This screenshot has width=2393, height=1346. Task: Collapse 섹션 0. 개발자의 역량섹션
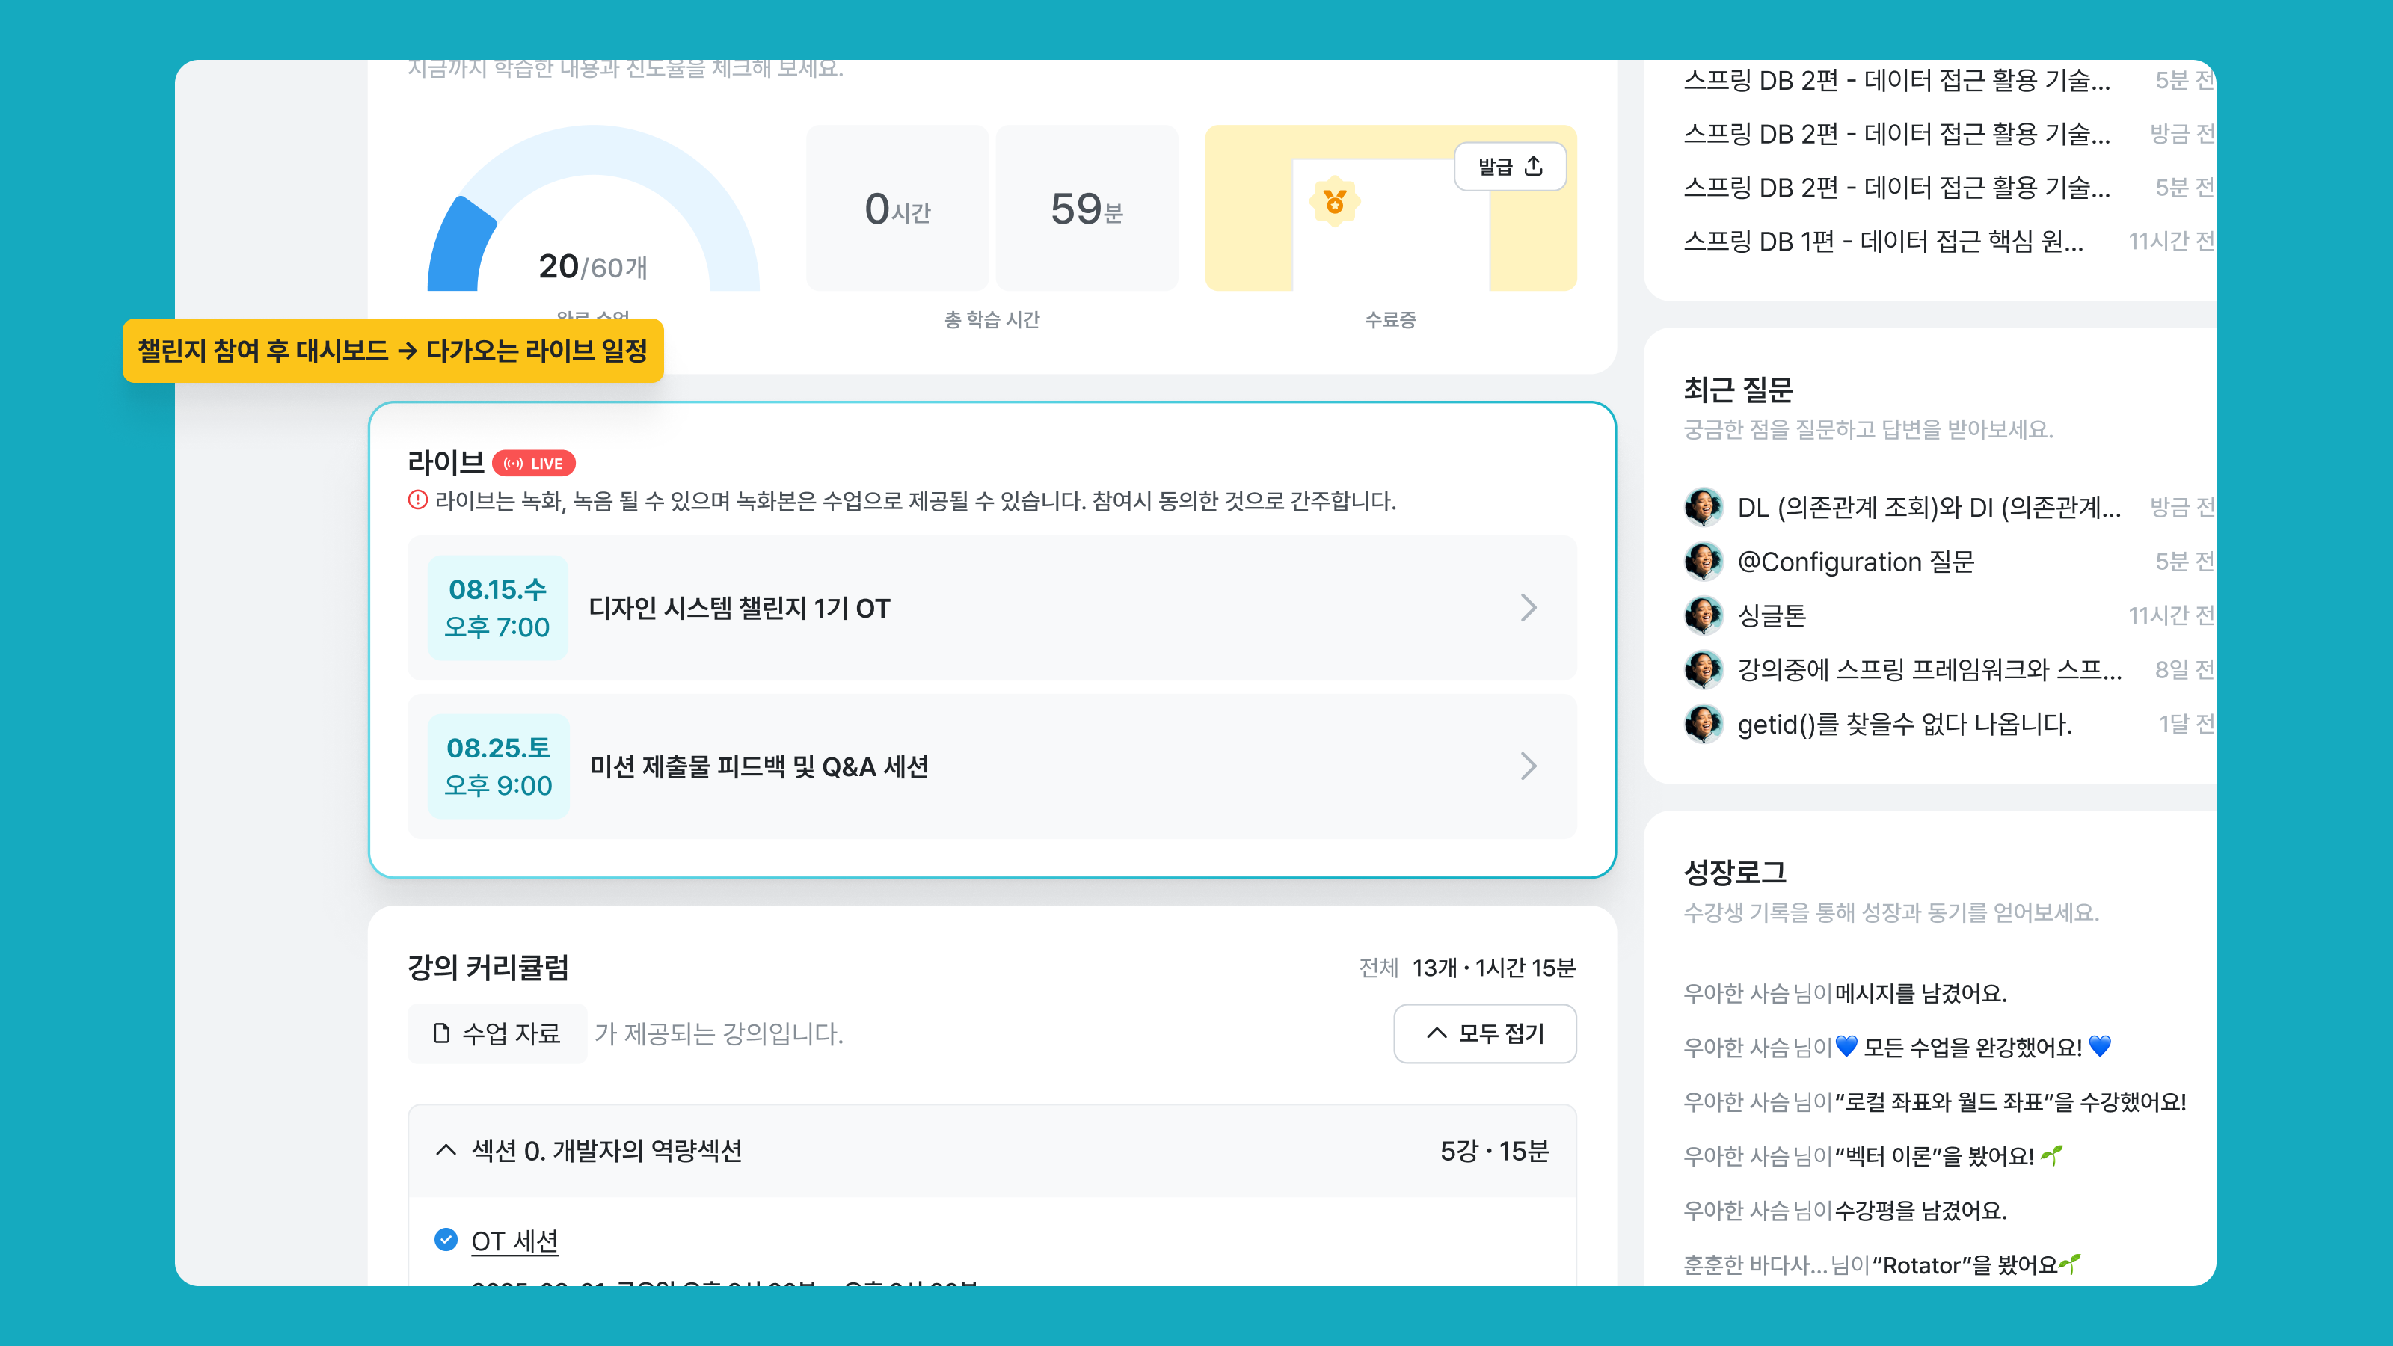tap(446, 1150)
